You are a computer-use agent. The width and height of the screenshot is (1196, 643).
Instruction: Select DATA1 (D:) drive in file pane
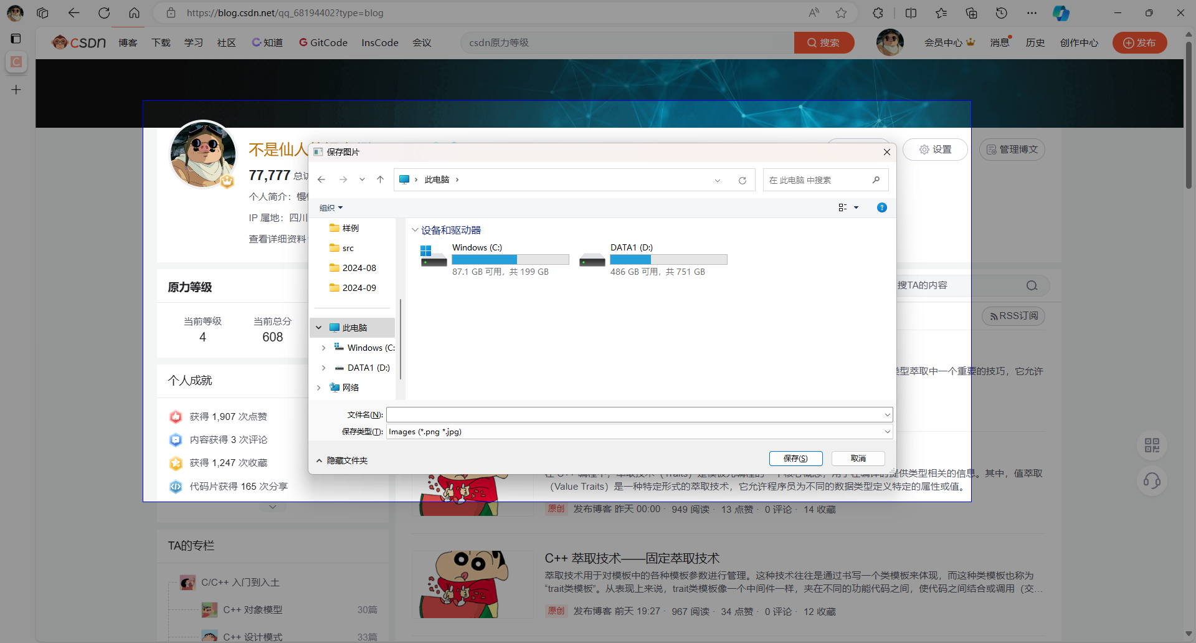coord(653,259)
